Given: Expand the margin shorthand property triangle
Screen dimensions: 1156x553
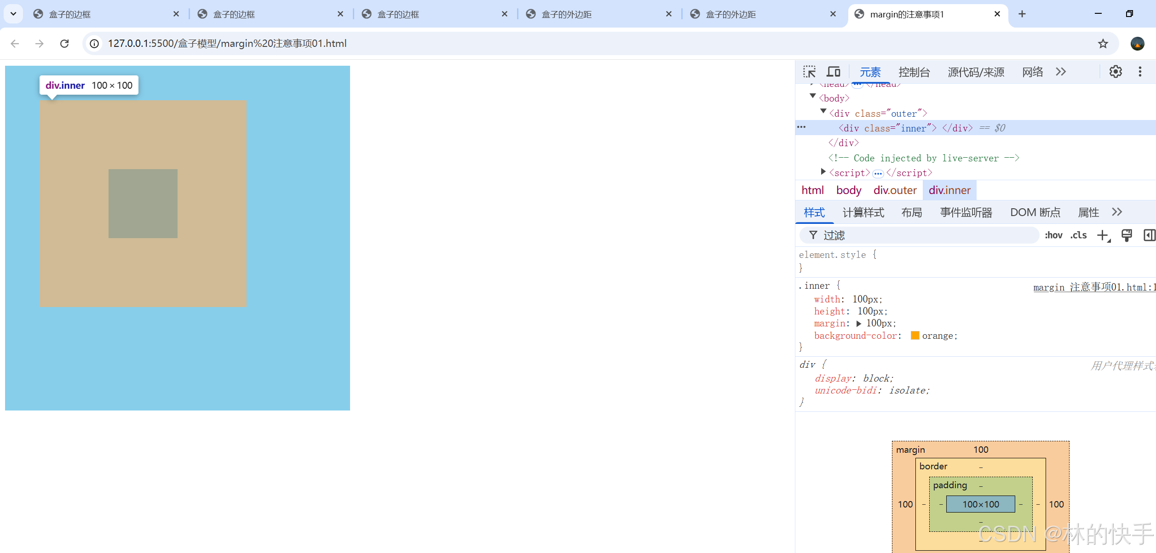Looking at the screenshot, I should 858,324.
